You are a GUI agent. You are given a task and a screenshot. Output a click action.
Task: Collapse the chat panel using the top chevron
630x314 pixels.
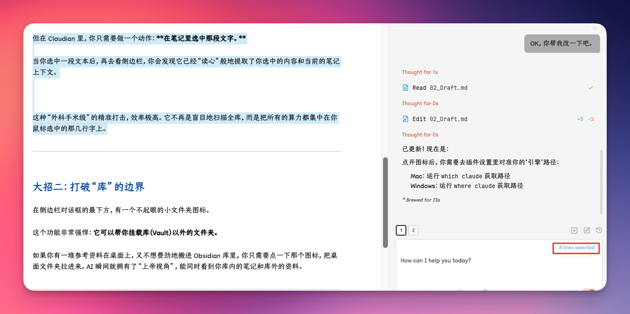coord(594,28)
